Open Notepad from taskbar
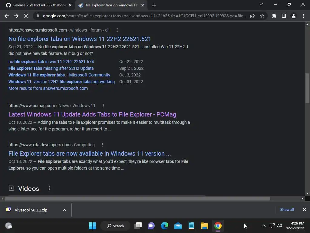This screenshot has width=310, height=233. pos(191,226)
